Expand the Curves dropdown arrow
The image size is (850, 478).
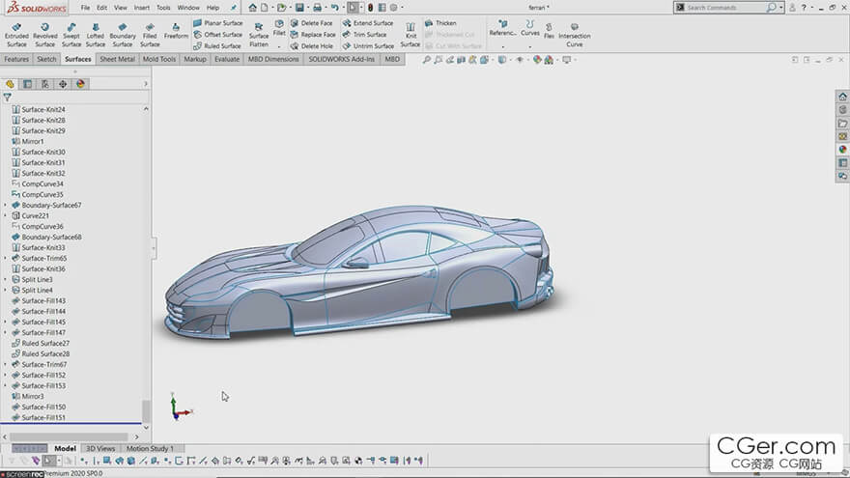tap(529, 46)
